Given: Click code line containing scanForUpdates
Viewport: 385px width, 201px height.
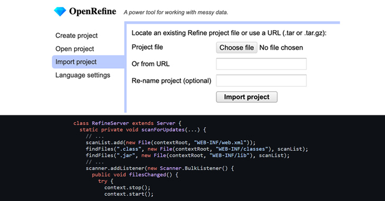Looking at the screenshot, I should click(x=143, y=130).
